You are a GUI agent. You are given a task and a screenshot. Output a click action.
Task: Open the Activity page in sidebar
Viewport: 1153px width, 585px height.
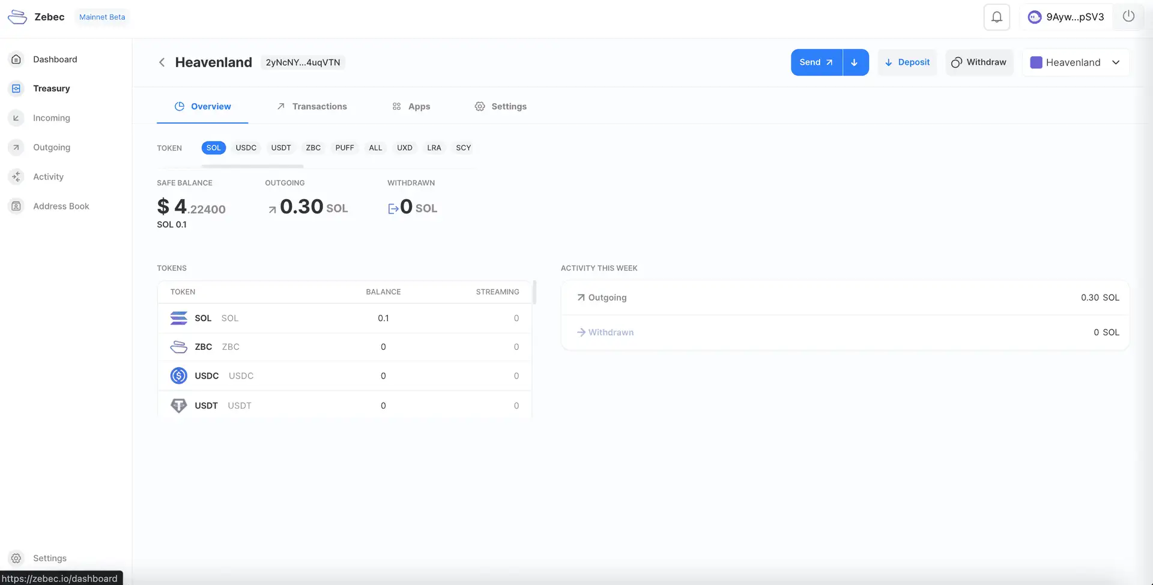48,177
